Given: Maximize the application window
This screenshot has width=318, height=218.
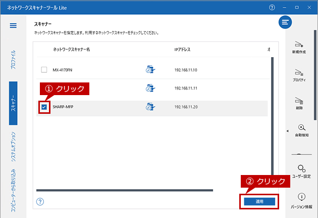Looking at the screenshot, I should point(297,8).
